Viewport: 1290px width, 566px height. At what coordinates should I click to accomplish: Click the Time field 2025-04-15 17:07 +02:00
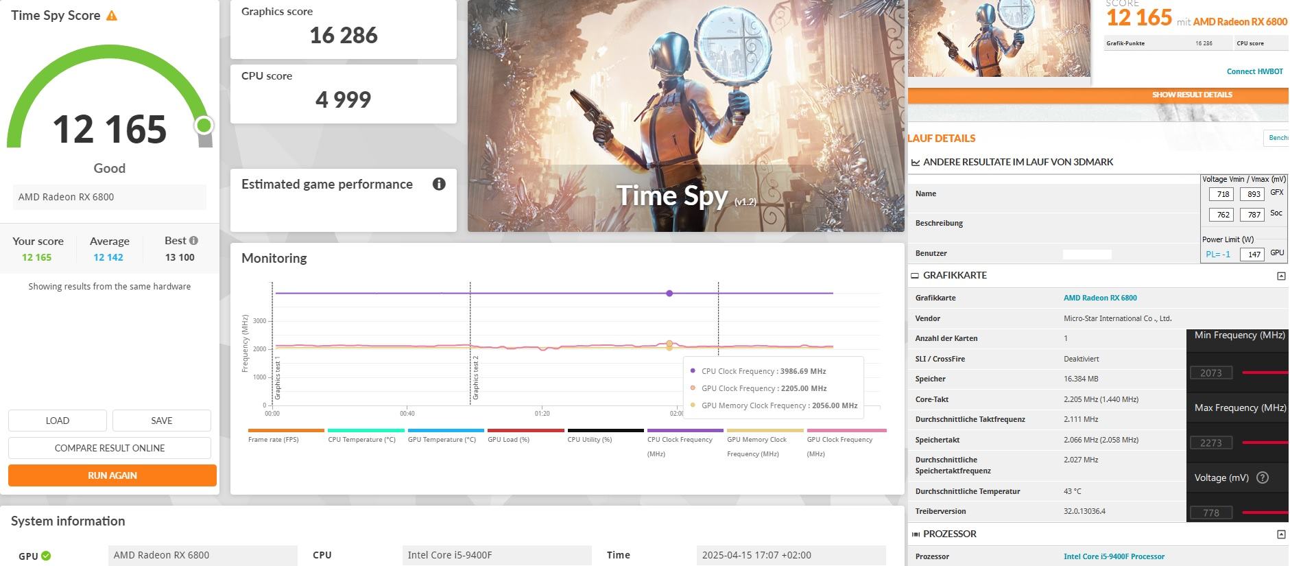[791, 556]
